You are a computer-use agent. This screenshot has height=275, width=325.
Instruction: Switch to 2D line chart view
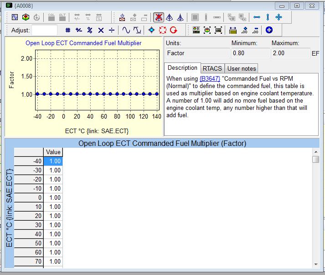[x=15, y=17]
